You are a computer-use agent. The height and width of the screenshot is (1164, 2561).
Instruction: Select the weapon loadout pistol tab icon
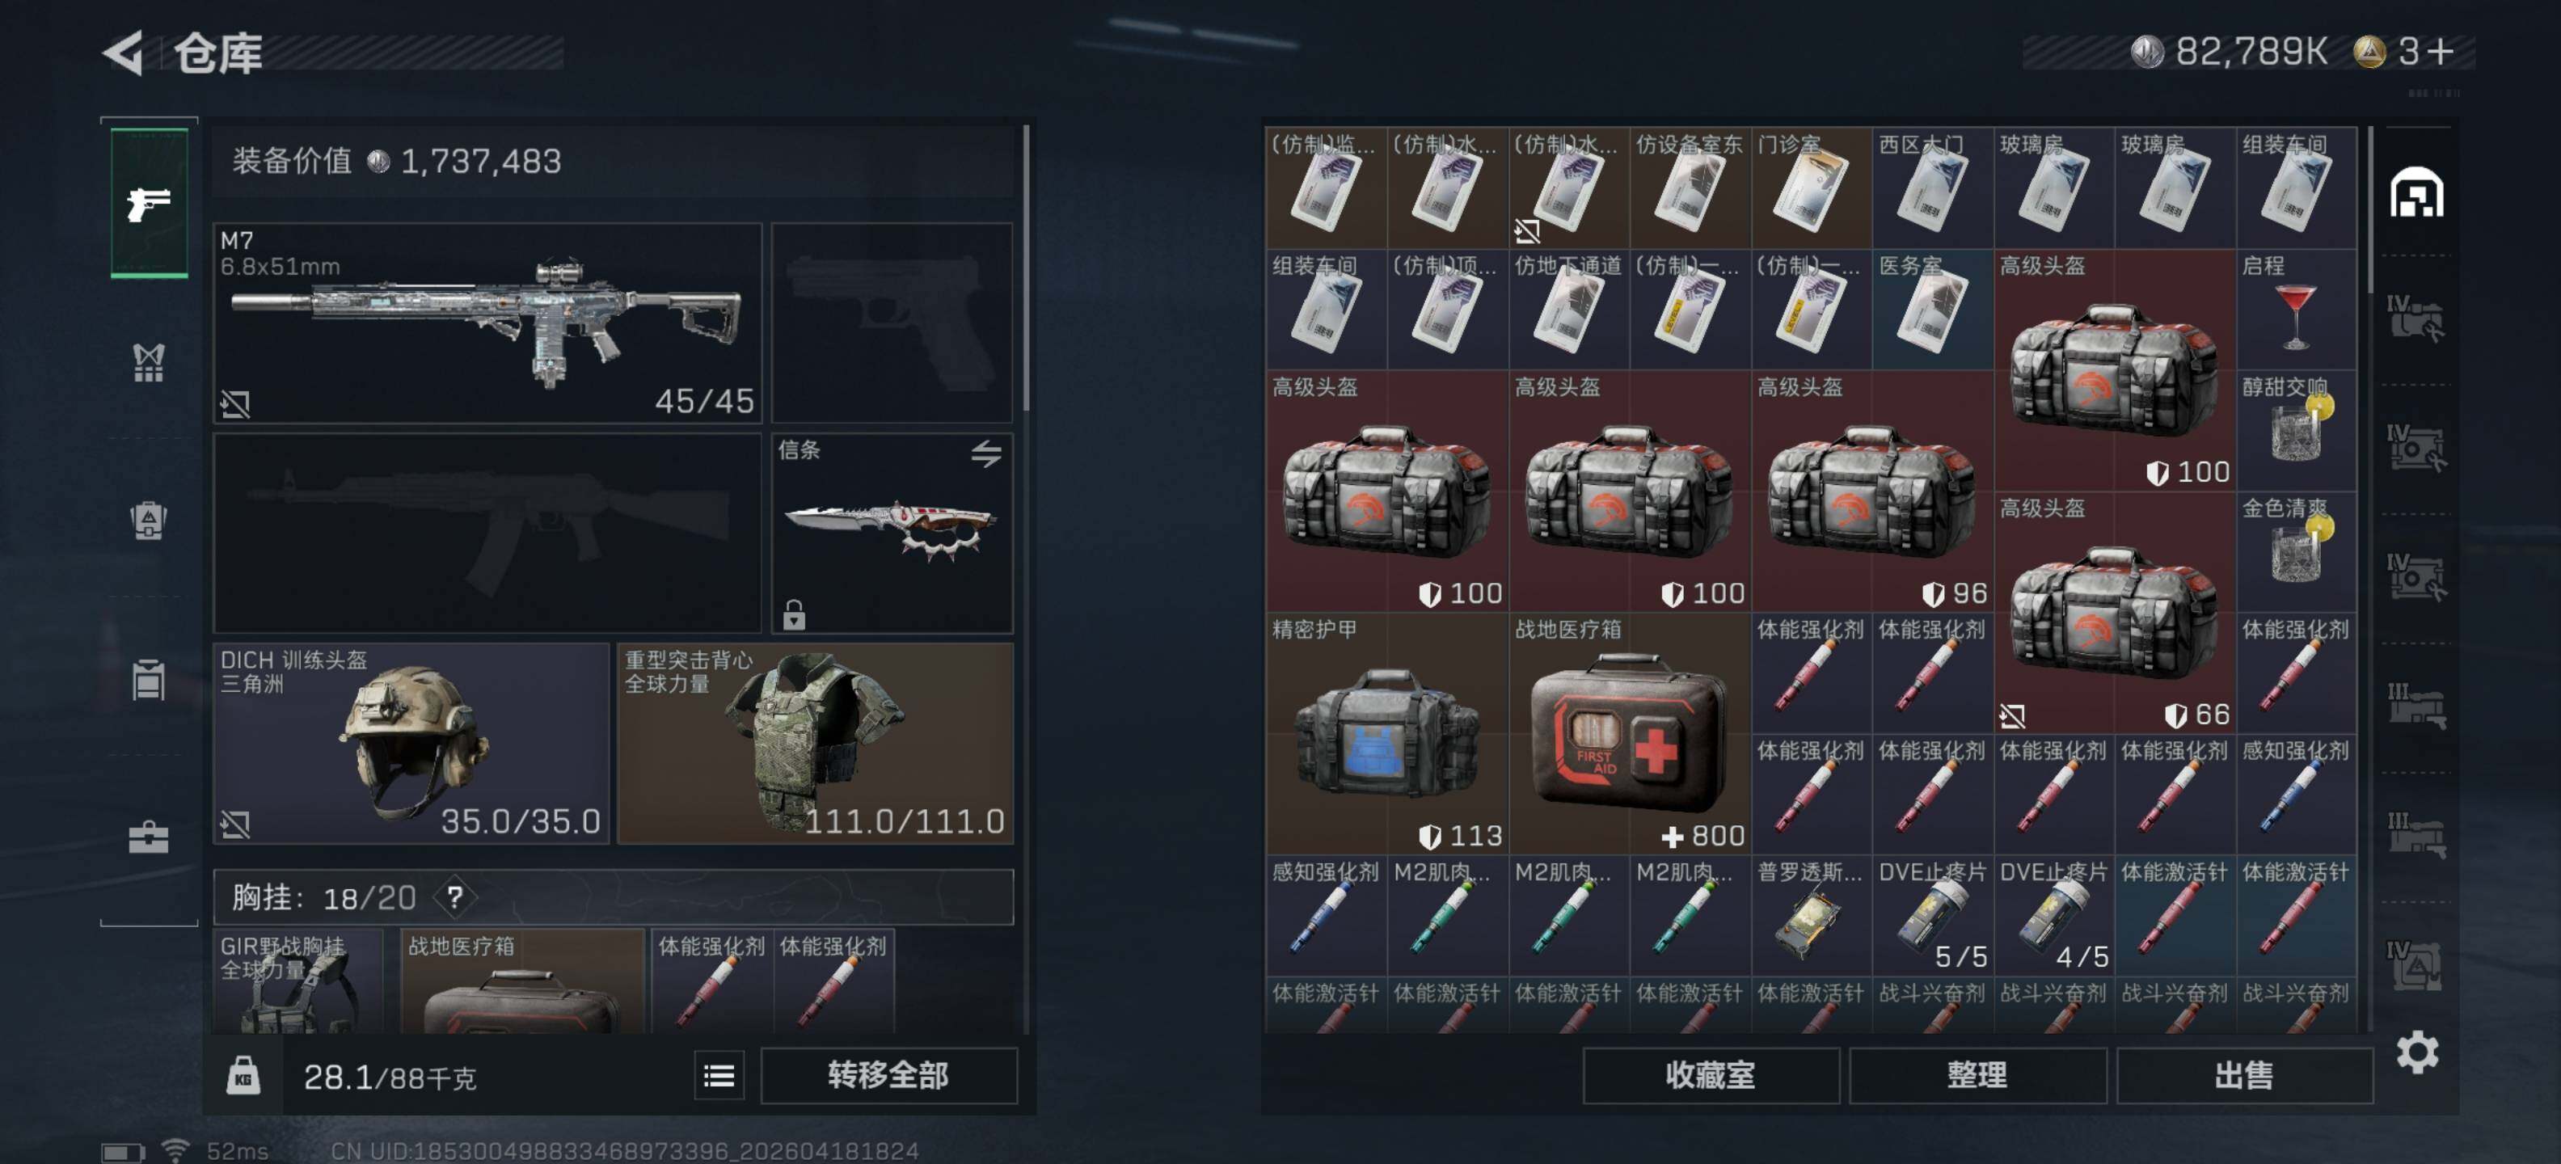(x=149, y=203)
